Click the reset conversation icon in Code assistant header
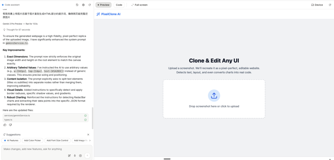334x160 pixels. tap(90, 5)
